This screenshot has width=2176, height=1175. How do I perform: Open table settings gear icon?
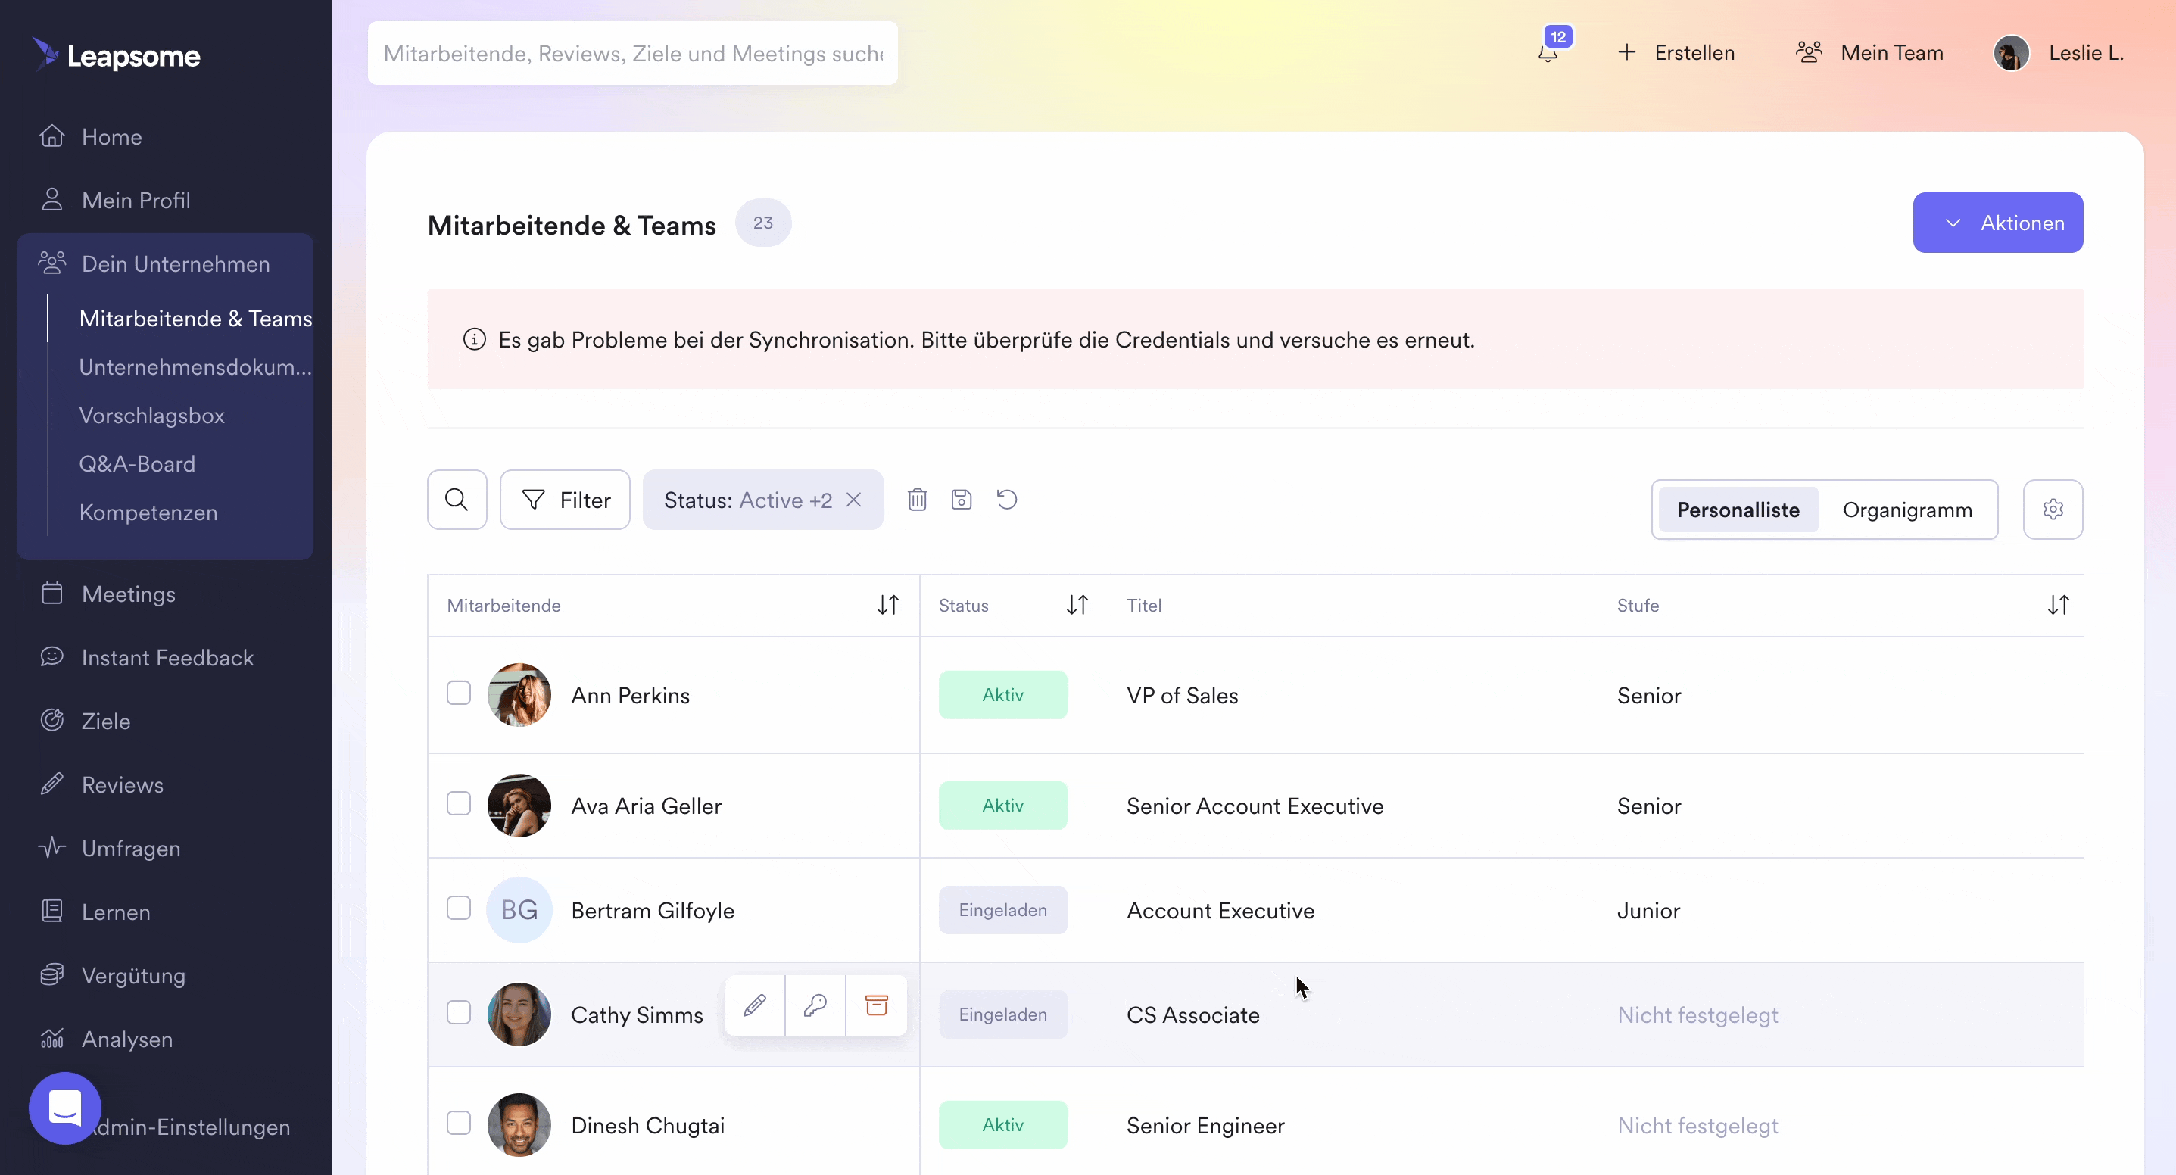(2053, 510)
